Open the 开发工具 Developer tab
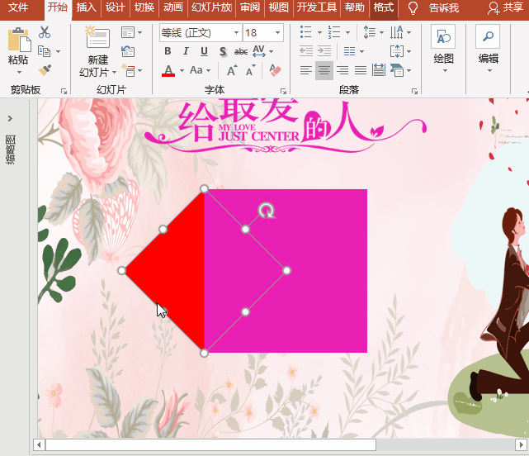Screen dimensions: 529x456 317,7
